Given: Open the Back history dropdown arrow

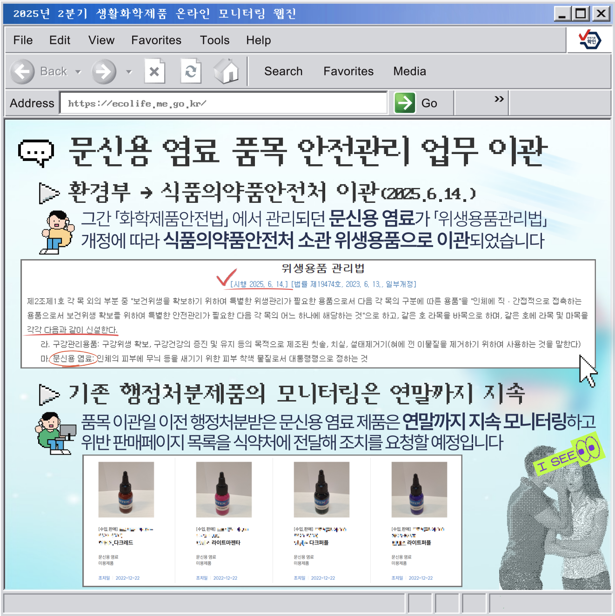Looking at the screenshot, I should pos(78,72).
